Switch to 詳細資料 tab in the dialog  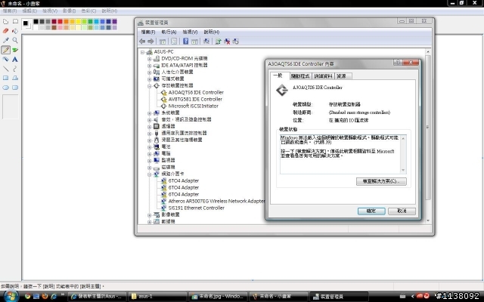[323, 76]
